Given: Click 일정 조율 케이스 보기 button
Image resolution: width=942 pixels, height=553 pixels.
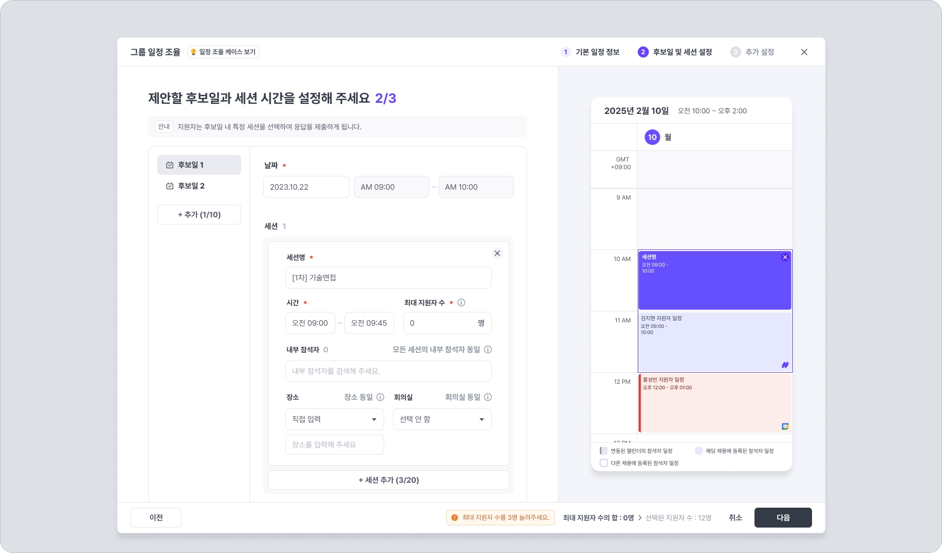Looking at the screenshot, I should 223,52.
